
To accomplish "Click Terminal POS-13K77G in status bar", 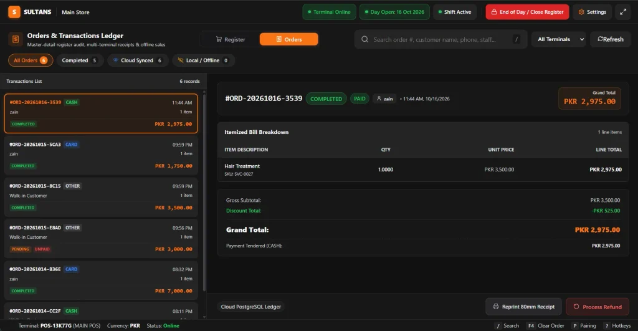I will pos(59,326).
